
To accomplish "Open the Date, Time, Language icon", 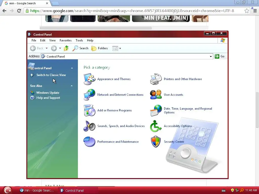I will (x=156, y=110).
